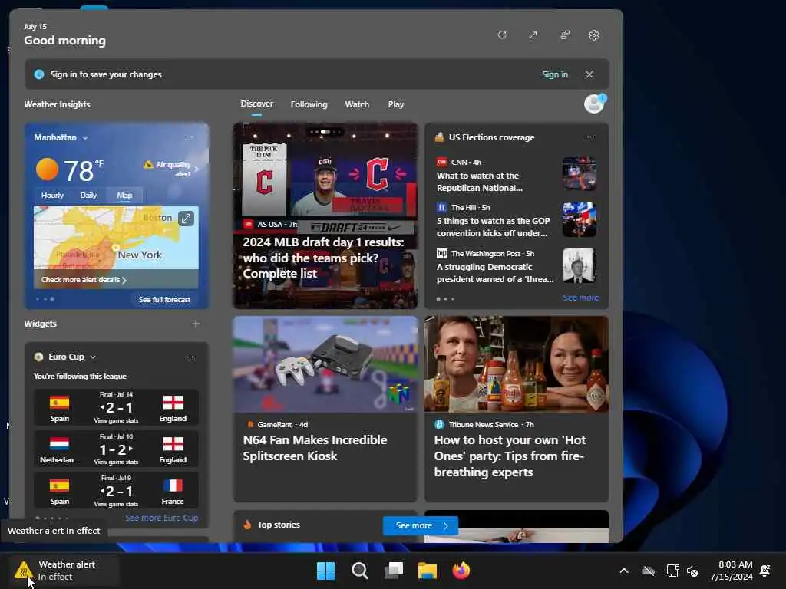The image size is (786, 589).
Task: Add a new widget with plus
Action: pyautogui.click(x=196, y=324)
